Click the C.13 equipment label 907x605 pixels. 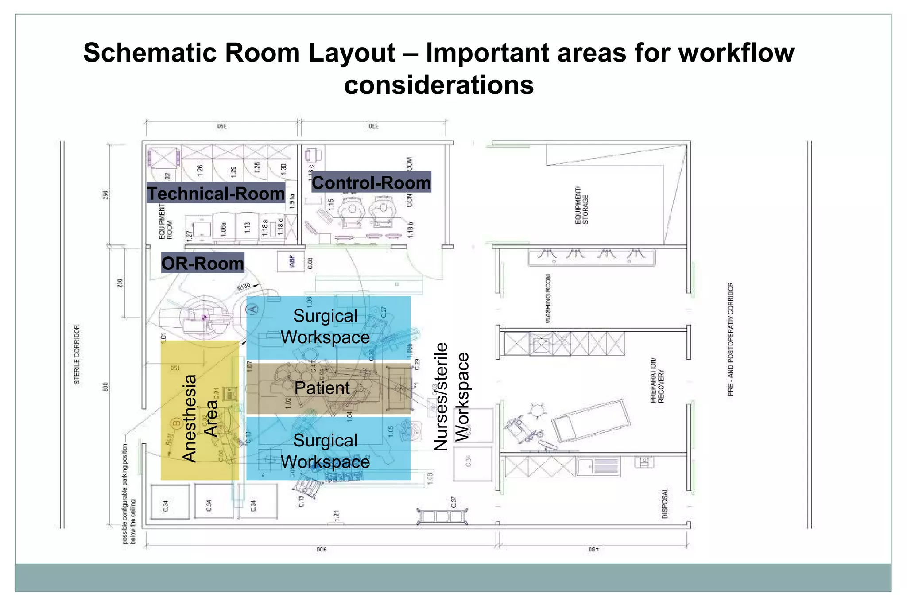301,501
